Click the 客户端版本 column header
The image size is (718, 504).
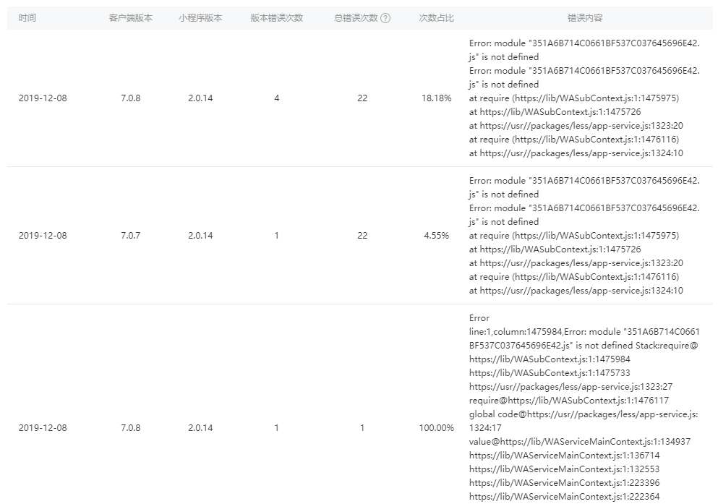coord(130,18)
